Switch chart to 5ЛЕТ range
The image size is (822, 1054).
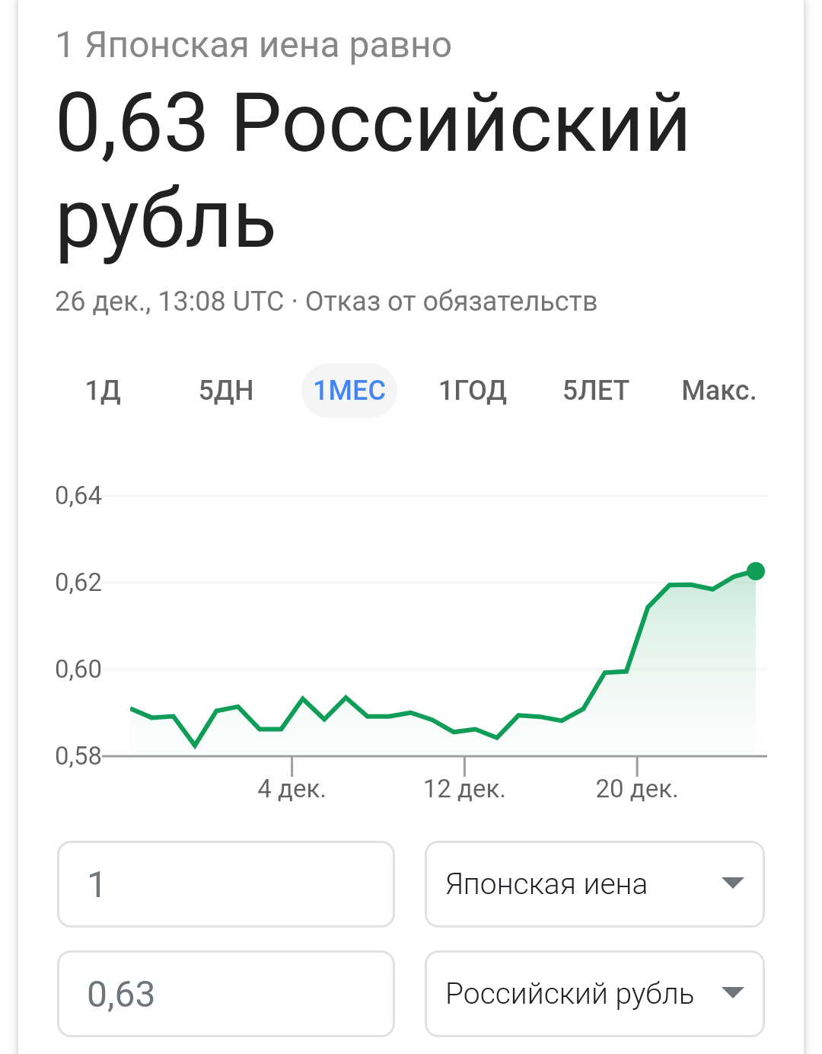[596, 391]
